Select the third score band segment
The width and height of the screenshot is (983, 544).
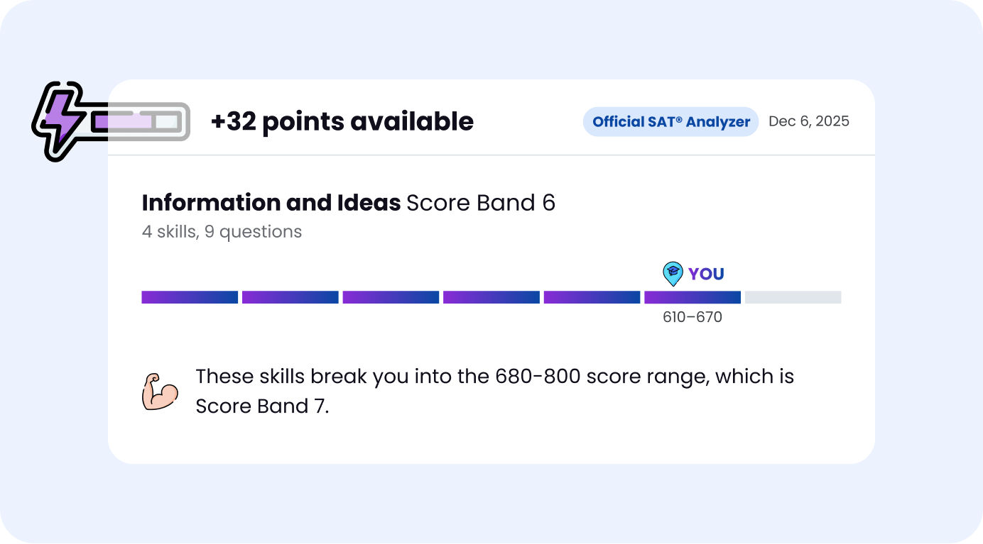click(391, 297)
